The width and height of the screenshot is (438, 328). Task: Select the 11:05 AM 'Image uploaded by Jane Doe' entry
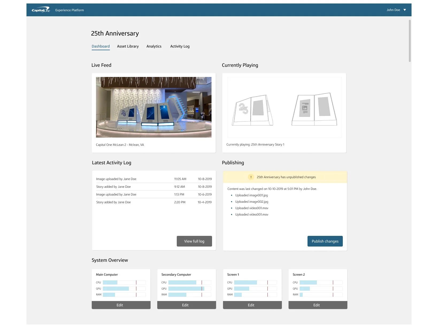154,179
